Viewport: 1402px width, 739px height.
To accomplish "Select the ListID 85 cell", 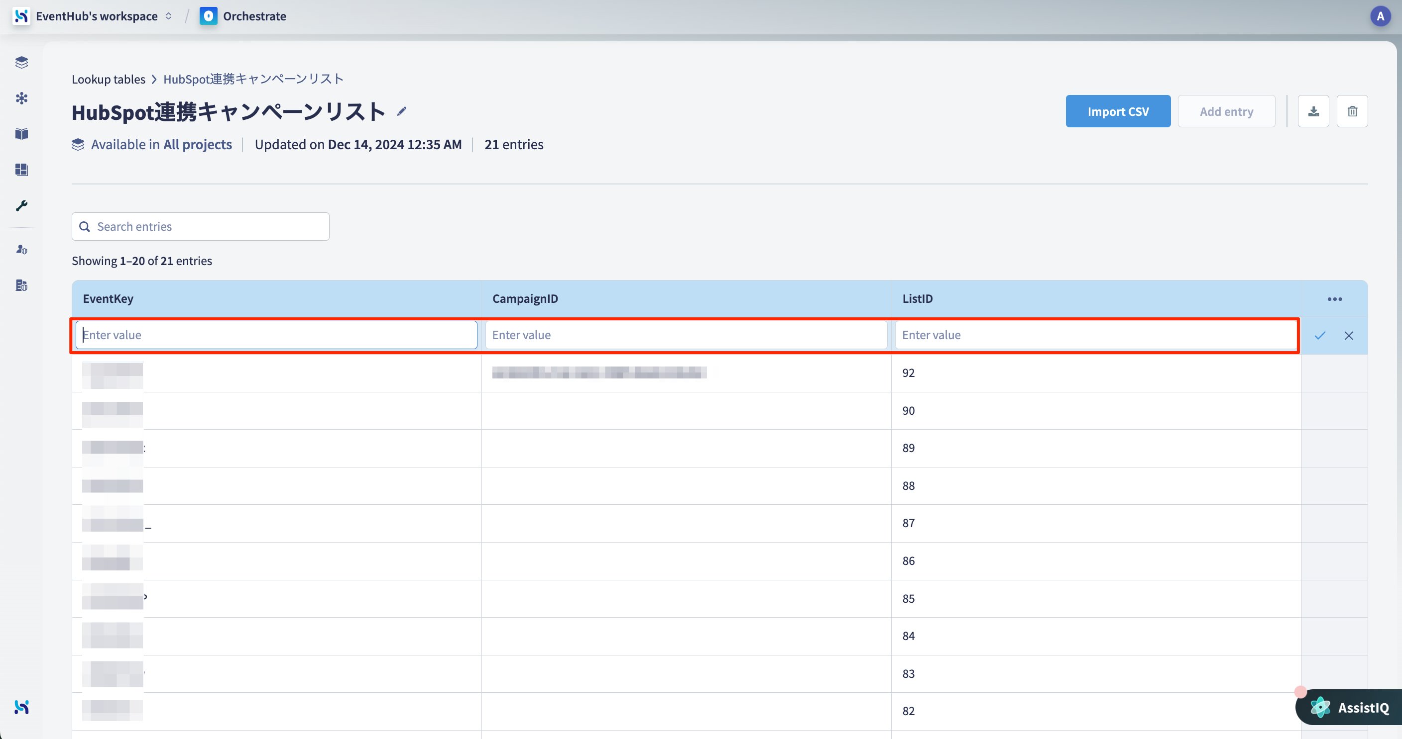I will point(1096,598).
